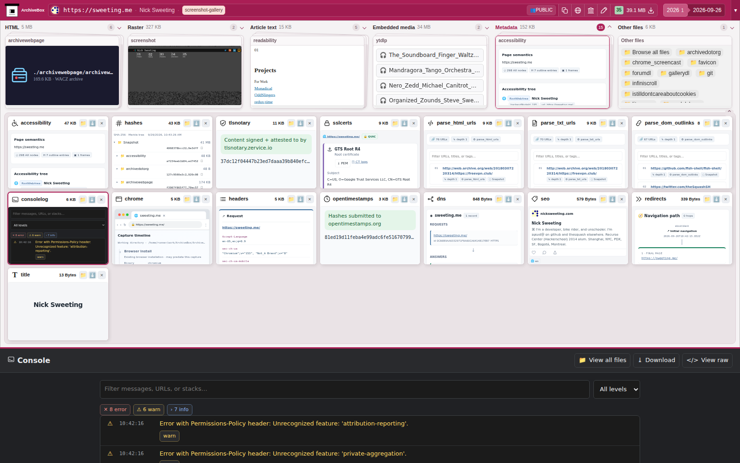Open folder icon on parse_html_urls card

tap(499, 123)
